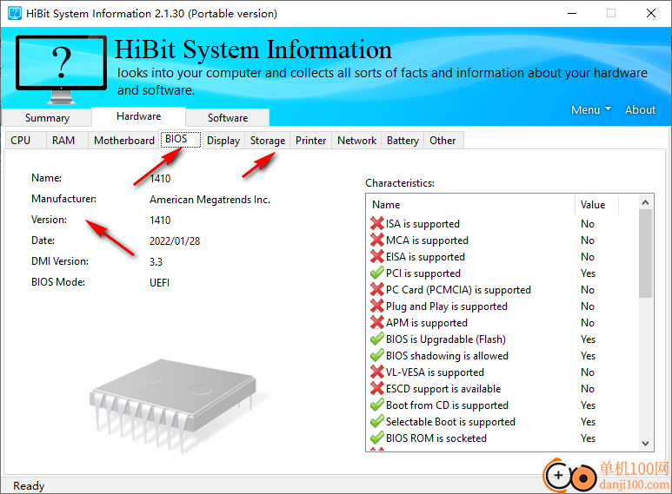Select 'ESCD support is available' row text
This screenshot has width=672, height=494.
pos(443,389)
